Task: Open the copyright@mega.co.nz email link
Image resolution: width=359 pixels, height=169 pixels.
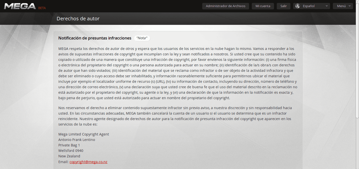Action: point(88,162)
